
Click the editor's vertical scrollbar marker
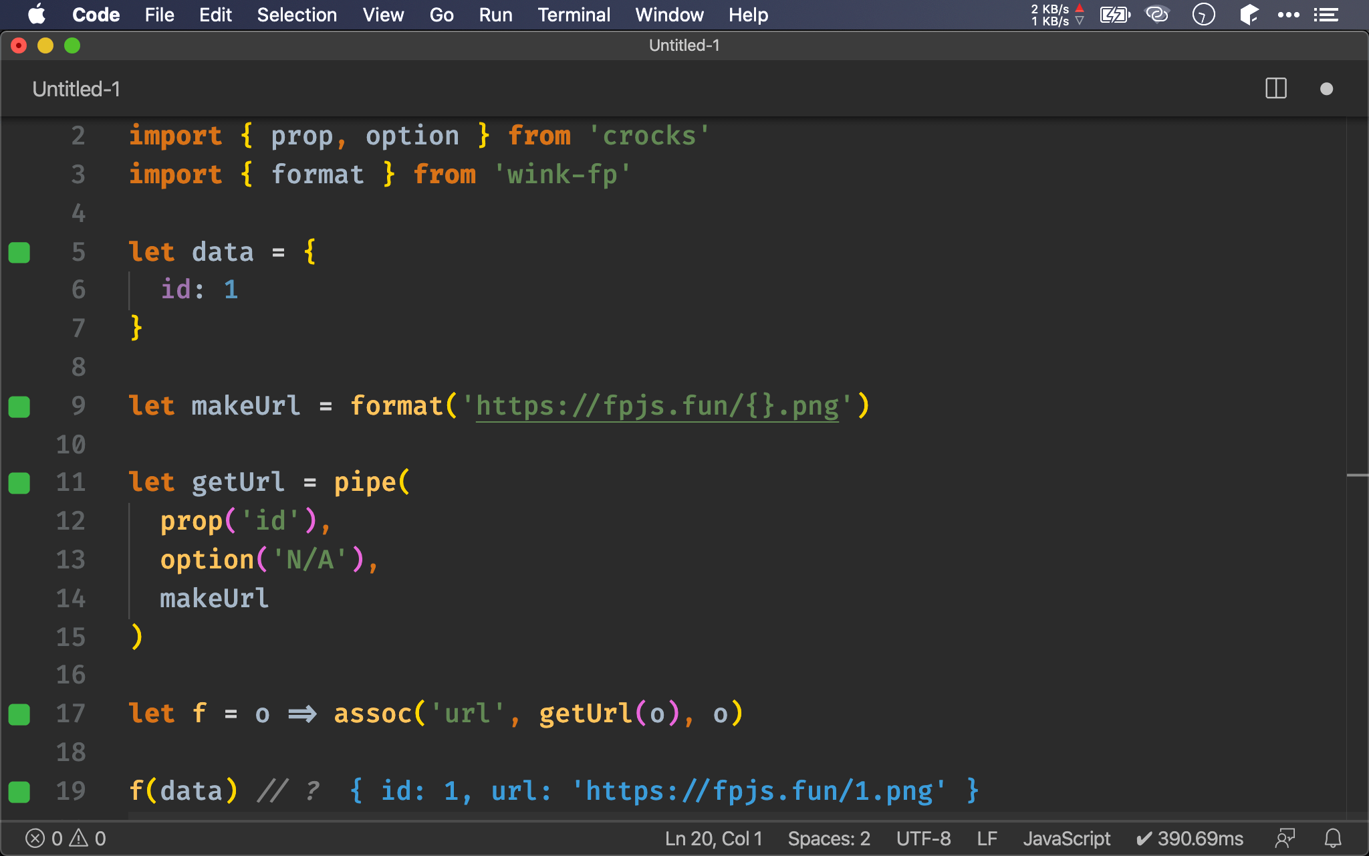click(1357, 475)
